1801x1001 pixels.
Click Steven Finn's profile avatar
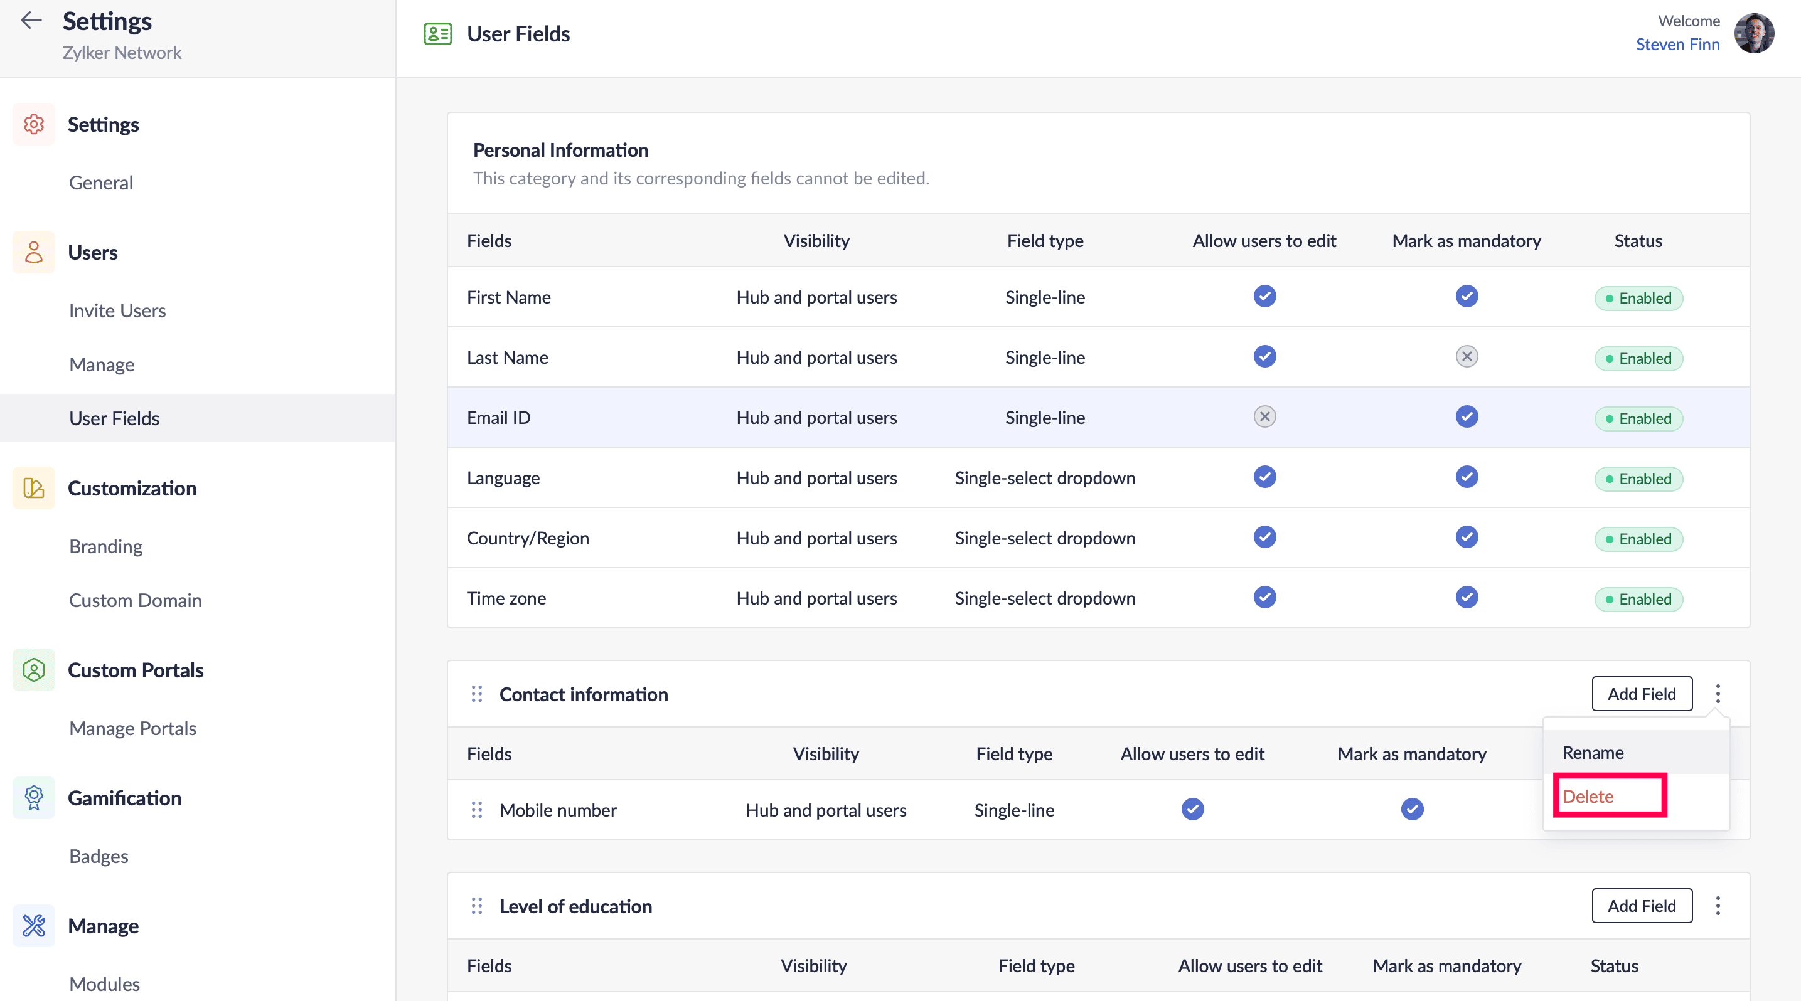pyautogui.click(x=1754, y=33)
